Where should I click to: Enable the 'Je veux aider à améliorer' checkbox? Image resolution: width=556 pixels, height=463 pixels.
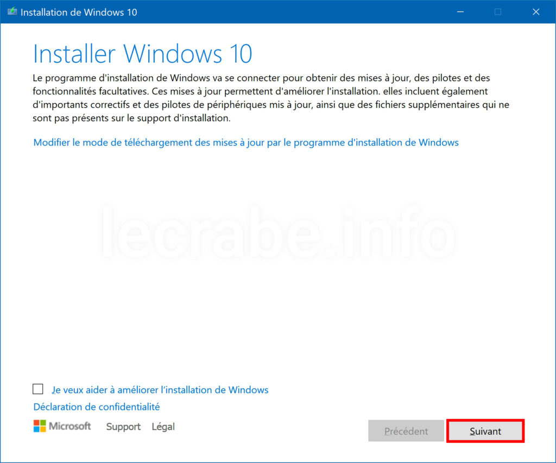(38, 389)
